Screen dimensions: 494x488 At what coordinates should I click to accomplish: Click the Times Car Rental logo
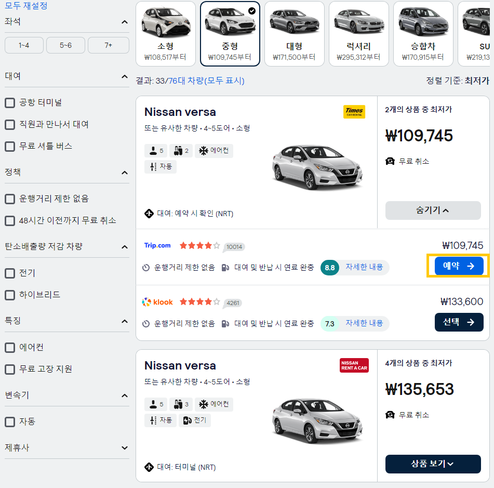click(354, 112)
